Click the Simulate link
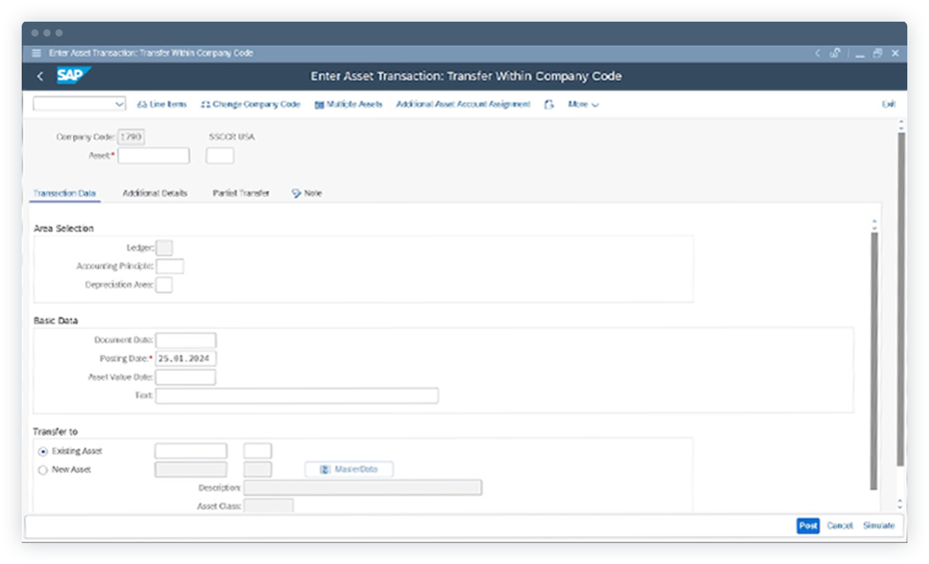Viewport: 929px width, 564px height. pyautogui.click(x=879, y=526)
